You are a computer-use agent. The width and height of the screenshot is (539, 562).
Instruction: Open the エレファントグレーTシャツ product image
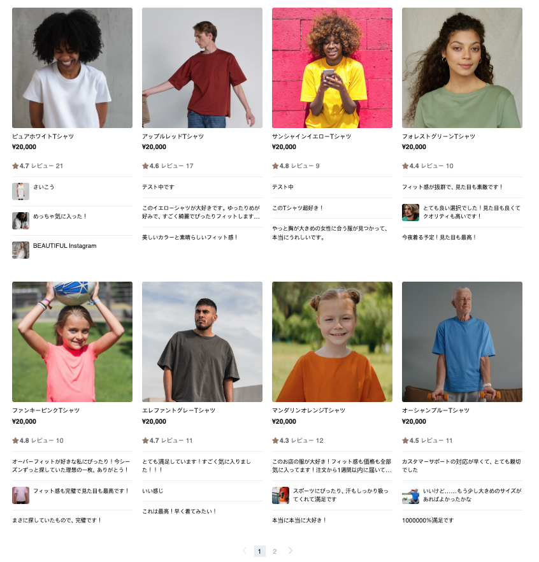(x=202, y=342)
